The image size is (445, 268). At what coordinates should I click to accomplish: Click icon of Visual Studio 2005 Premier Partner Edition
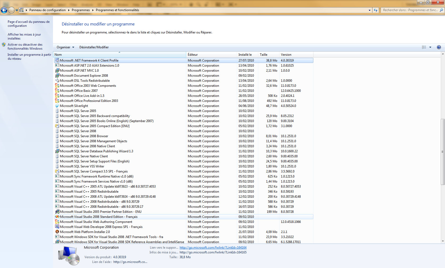point(57,212)
